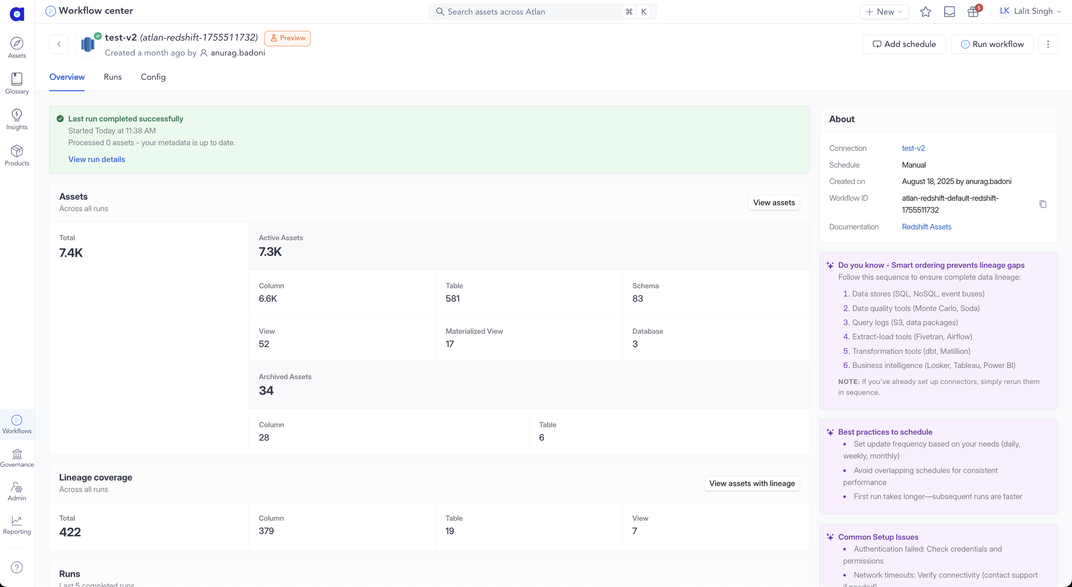Screen dimensions: 1072x587
Task: Click the Workflow center play icon
Action: (x=50, y=11)
